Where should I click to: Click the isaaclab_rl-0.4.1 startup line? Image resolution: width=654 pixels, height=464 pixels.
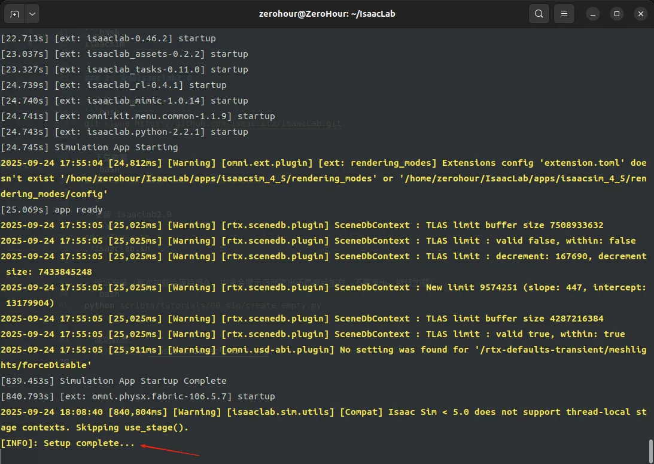114,85
